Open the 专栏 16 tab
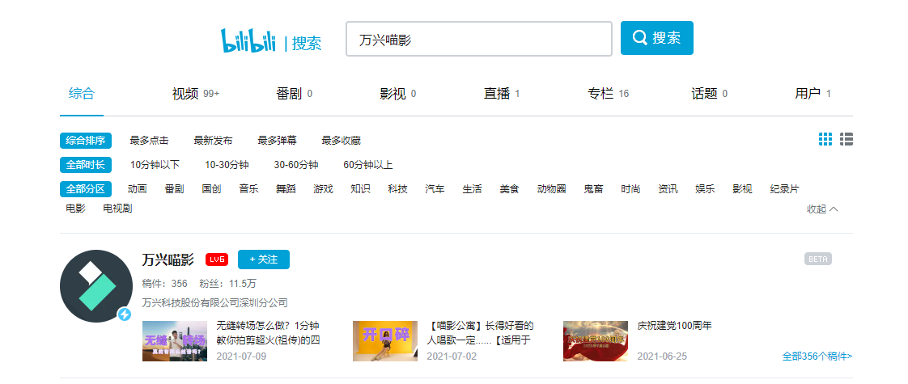This screenshot has height=384, width=908. [x=608, y=94]
